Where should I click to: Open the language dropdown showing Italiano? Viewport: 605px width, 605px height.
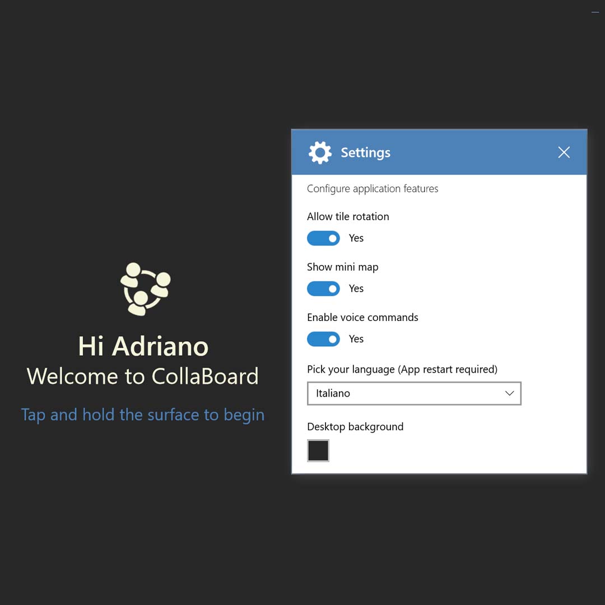[414, 393]
